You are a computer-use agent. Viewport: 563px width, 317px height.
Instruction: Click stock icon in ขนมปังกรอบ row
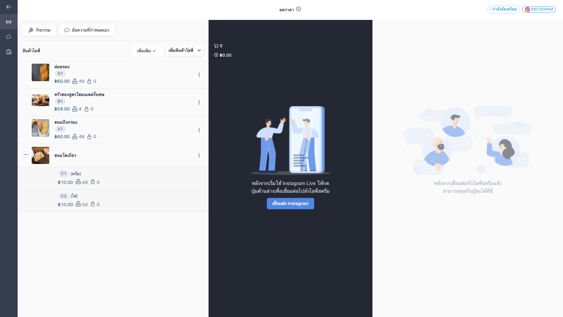pos(75,137)
